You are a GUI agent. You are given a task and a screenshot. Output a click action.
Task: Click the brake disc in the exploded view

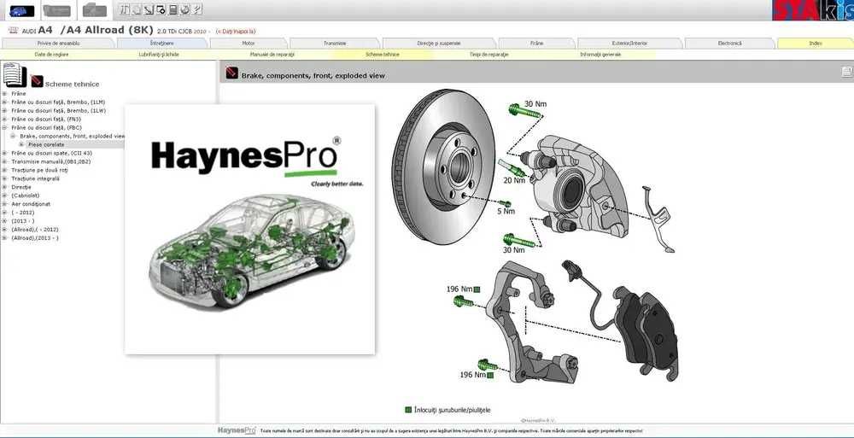[443, 166]
